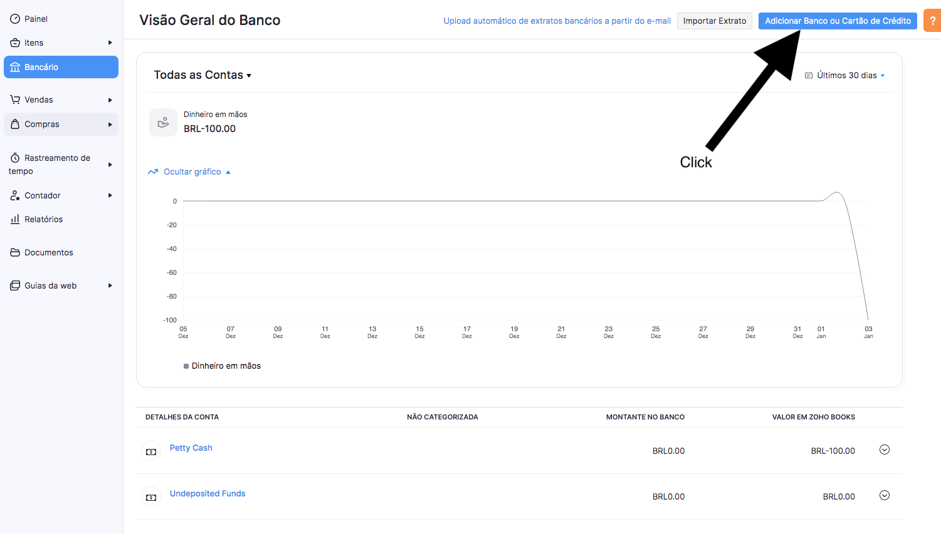This screenshot has width=941, height=534.
Task: Click the MONTANTE NO BANCO column header
Action: (645, 417)
